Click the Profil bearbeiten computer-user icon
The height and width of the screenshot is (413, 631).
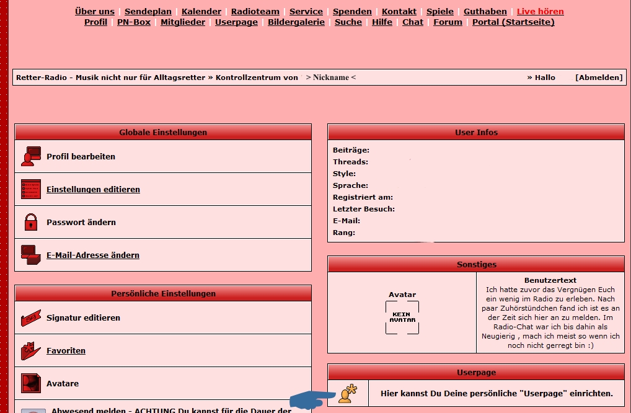pos(30,157)
